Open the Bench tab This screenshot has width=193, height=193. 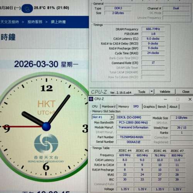click(x=162, y=107)
